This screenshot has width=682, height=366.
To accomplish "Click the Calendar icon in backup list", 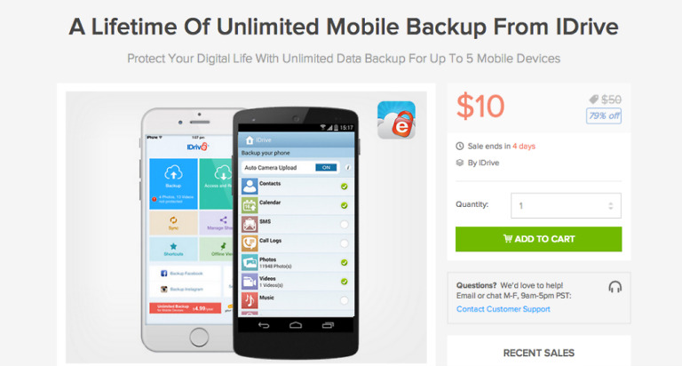I will tap(250, 205).
